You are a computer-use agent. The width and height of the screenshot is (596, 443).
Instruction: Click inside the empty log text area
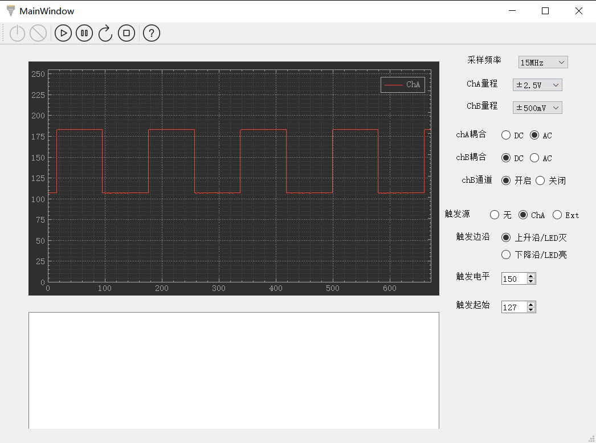pos(234,371)
